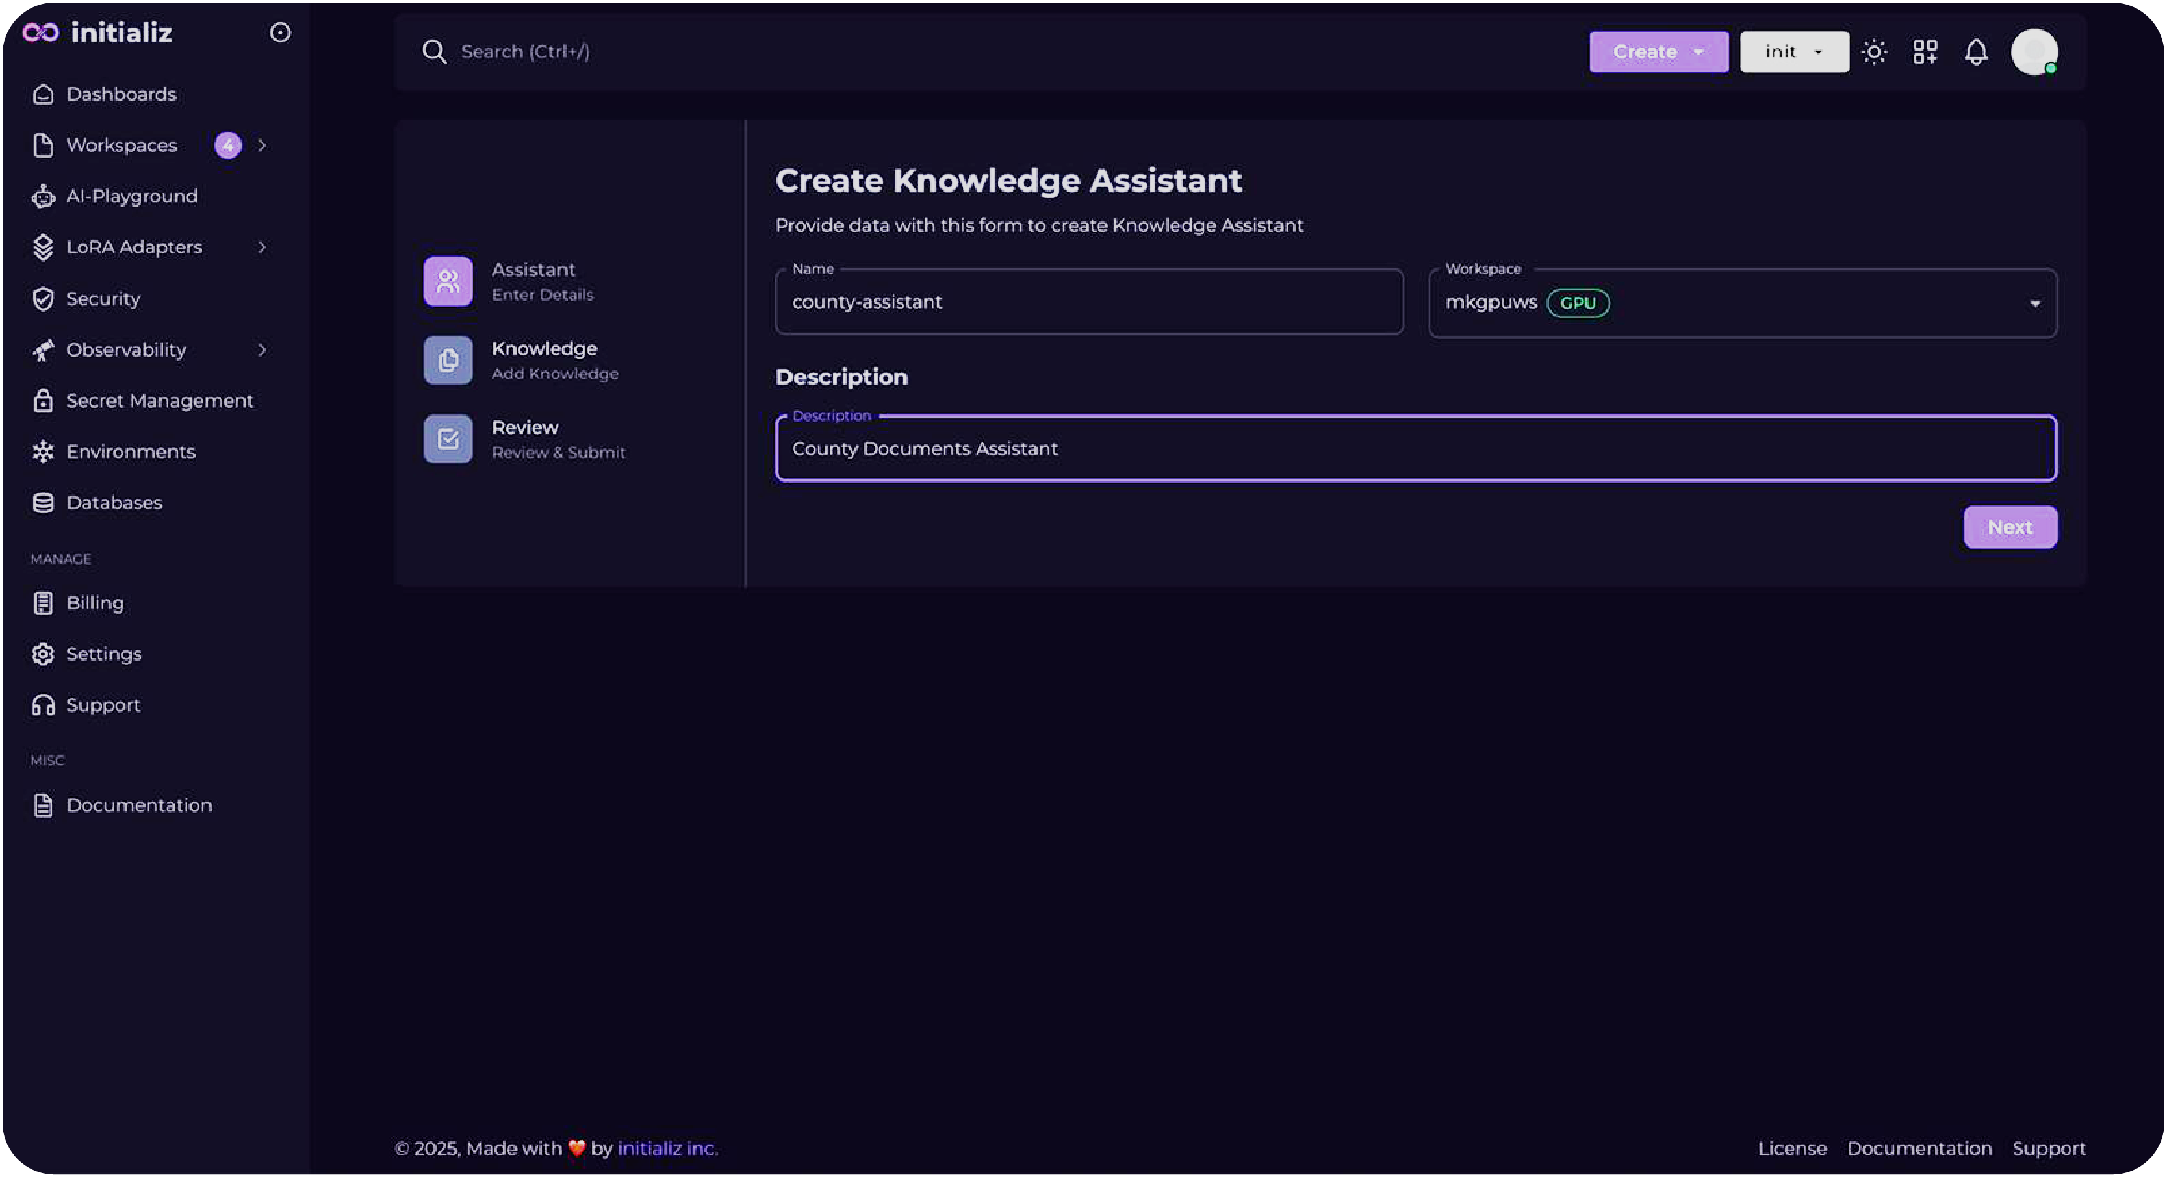Open the init organization dropdown
2167x1177 pixels.
click(x=1793, y=52)
